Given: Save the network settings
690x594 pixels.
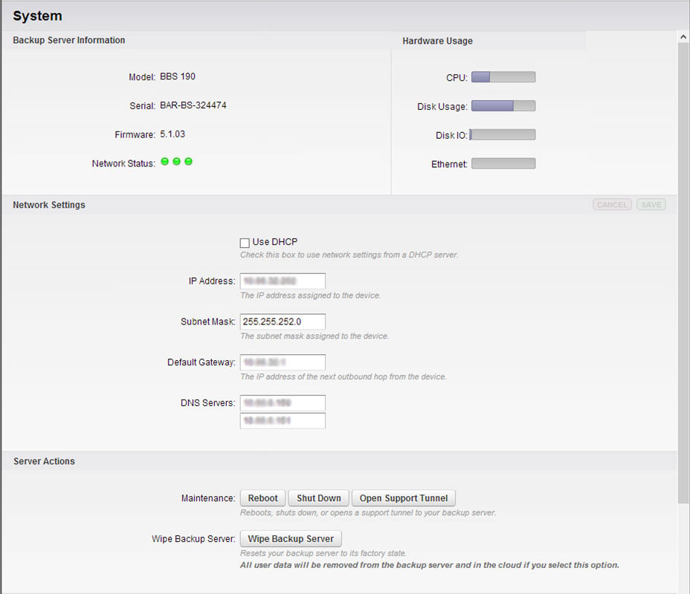Looking at the screenshot, I should 651,205.
